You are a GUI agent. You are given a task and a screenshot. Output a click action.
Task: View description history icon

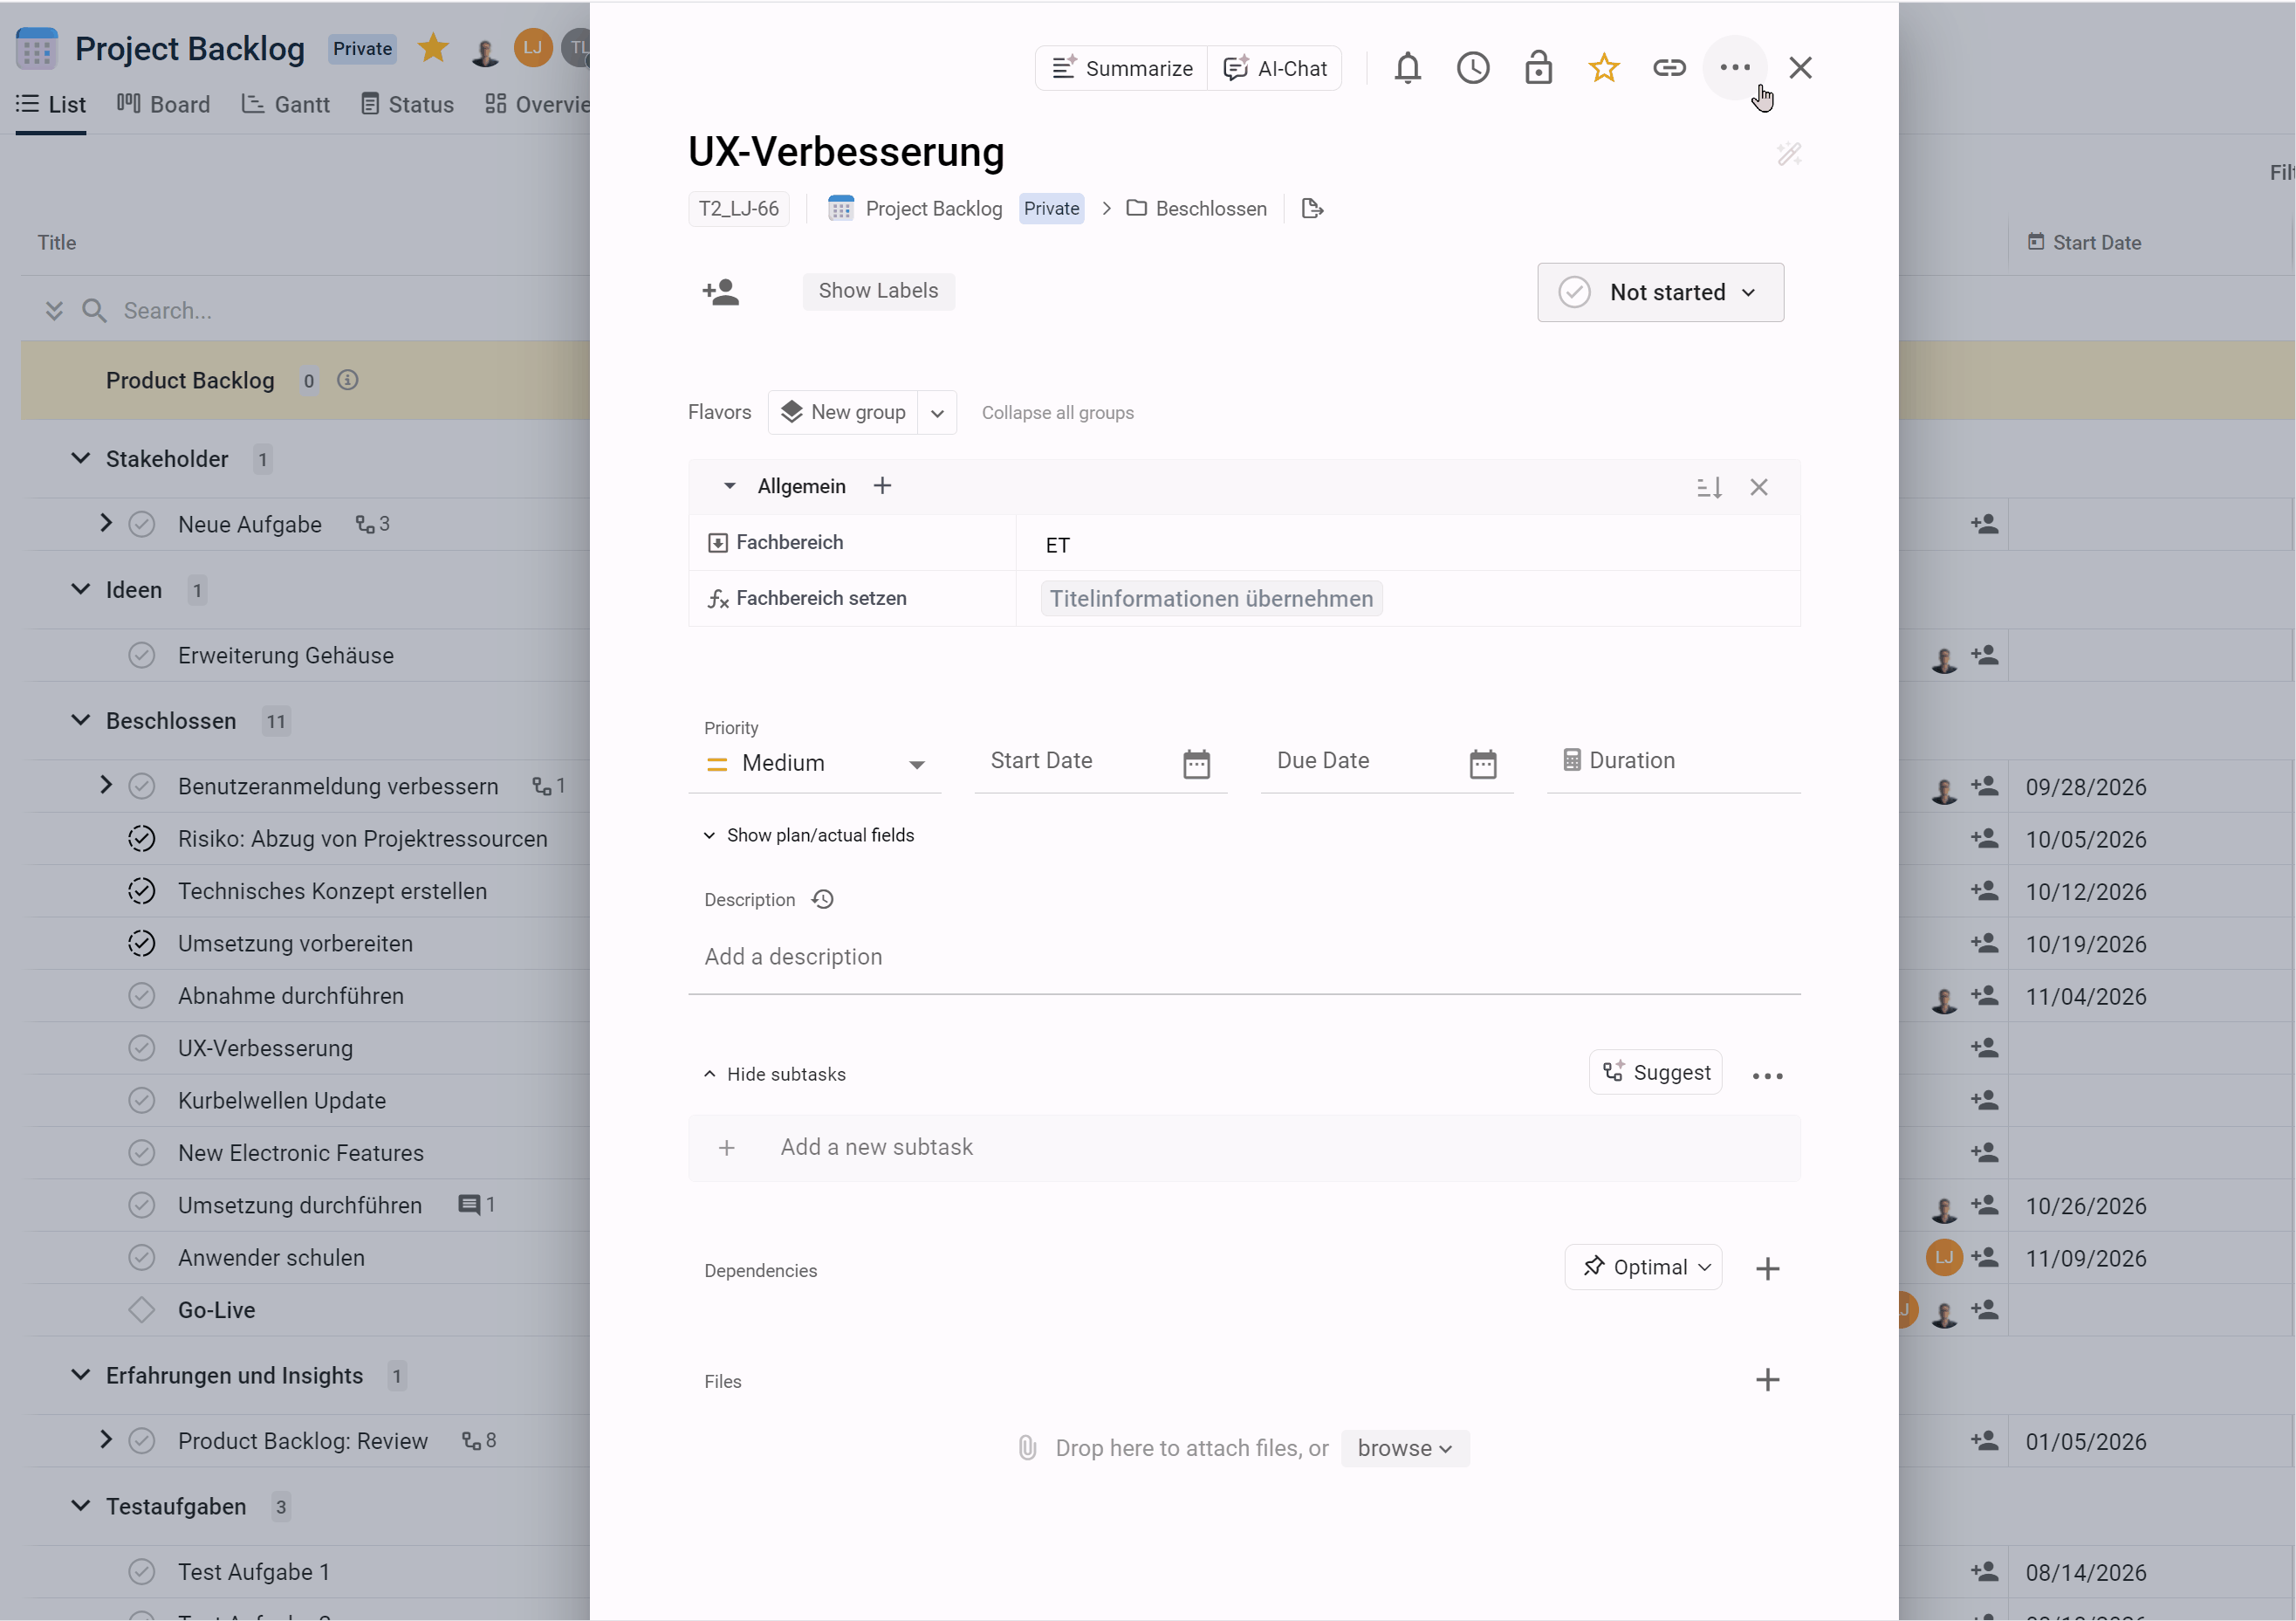click(x=822, y=899)
